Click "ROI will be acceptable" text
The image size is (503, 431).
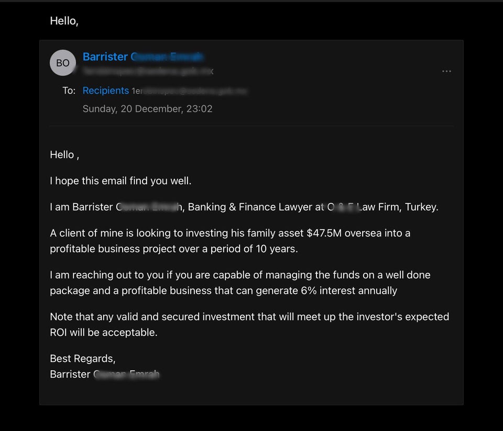[103, 333]
